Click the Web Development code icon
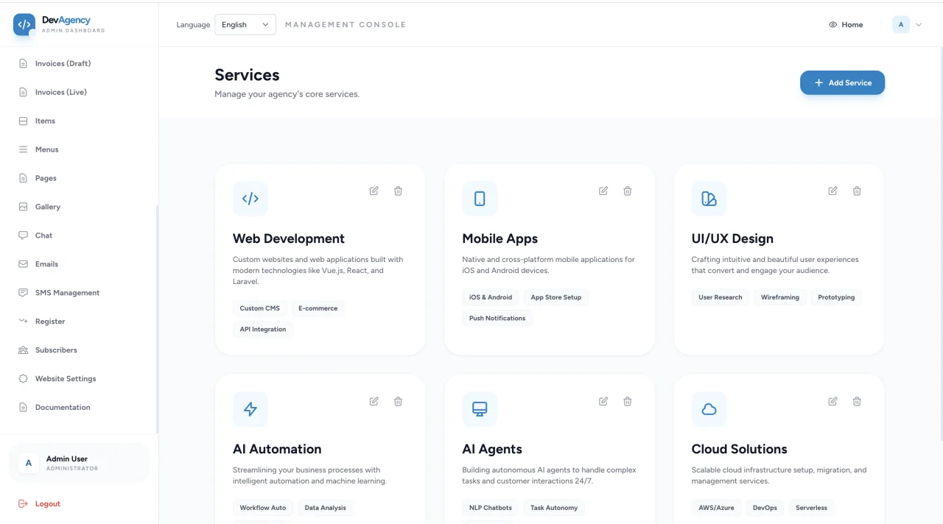 tap(250, 199)
